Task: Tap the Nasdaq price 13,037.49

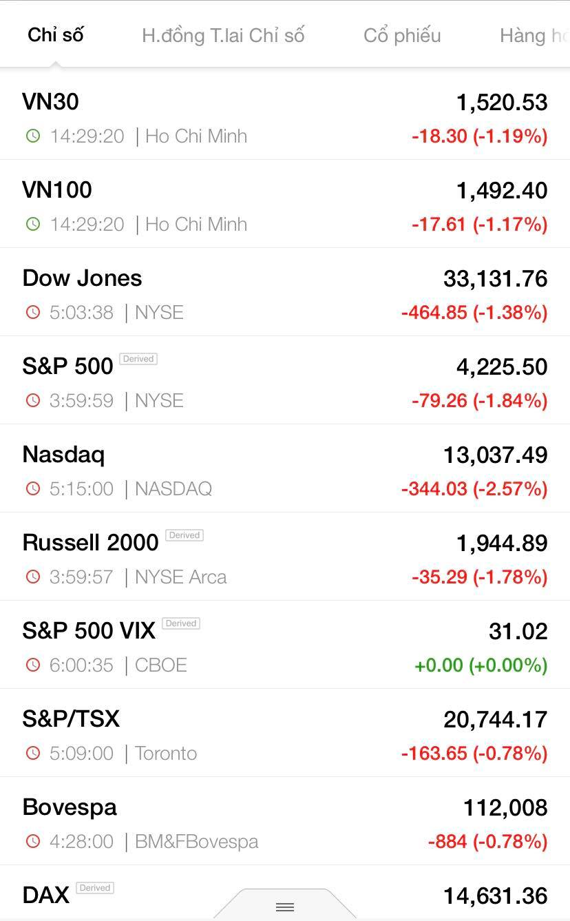Action: click(495, 455)
